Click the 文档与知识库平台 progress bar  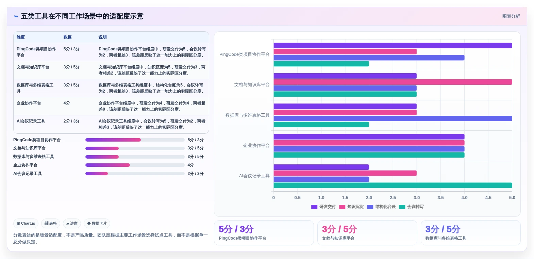135,148
